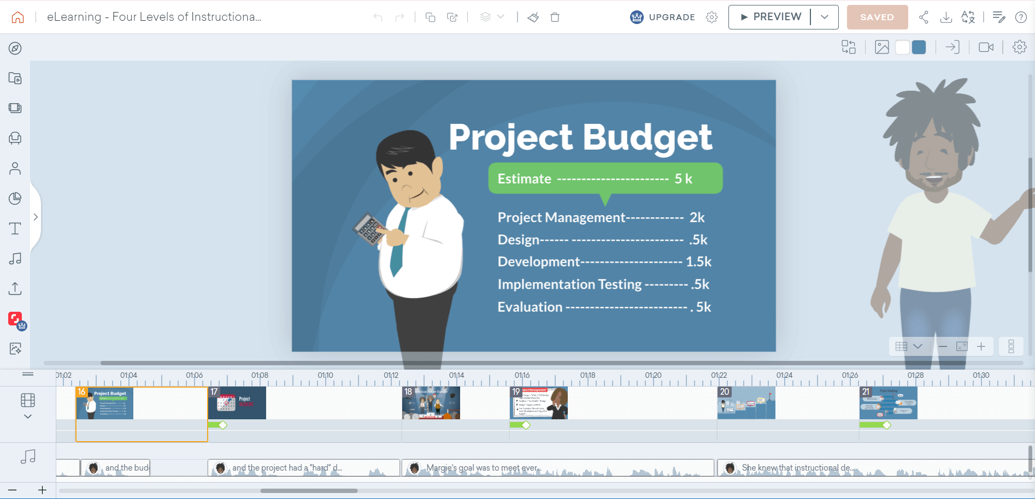Click the UPGRADE link
Image resolution: width=1035 pixels, height=499 pixels.
662,17
